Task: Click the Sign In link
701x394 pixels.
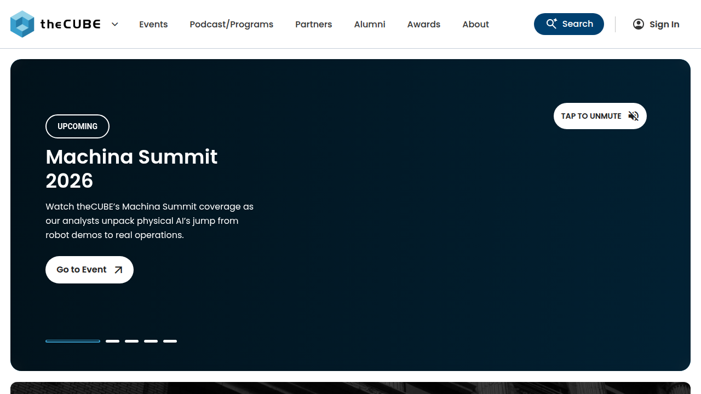Action: click(656, 24)
